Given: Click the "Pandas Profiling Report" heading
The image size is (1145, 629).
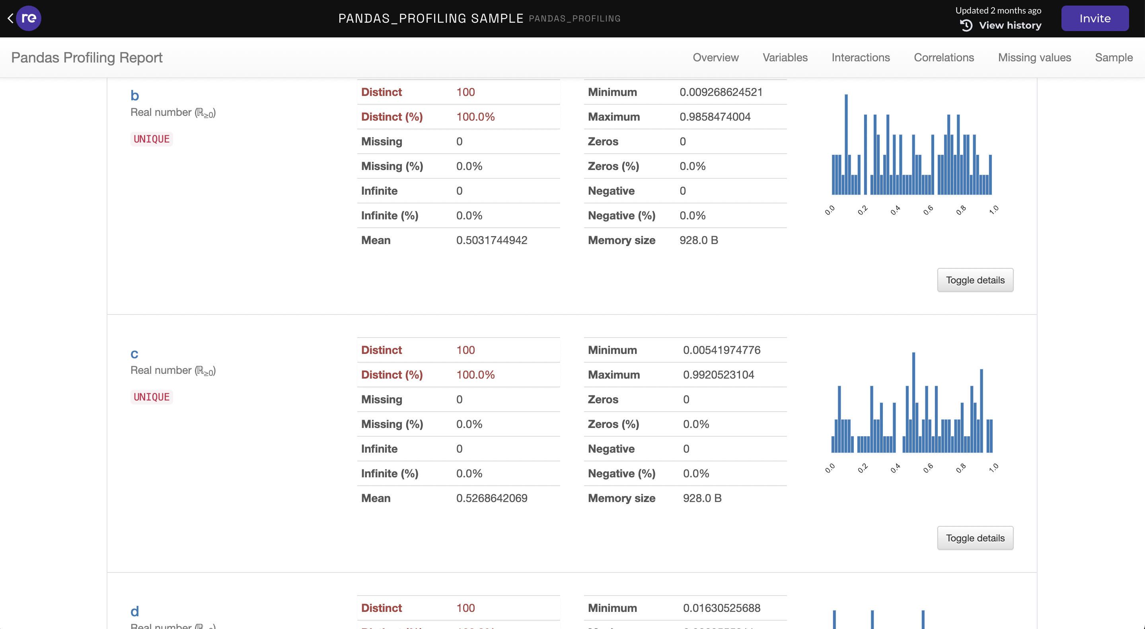Looking at the screenshot, I should 87,57.
